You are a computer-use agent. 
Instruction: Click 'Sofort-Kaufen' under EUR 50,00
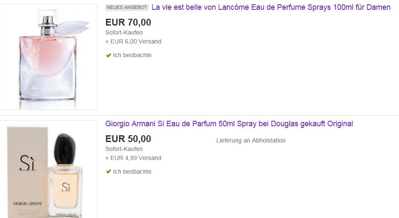(124, 149)
